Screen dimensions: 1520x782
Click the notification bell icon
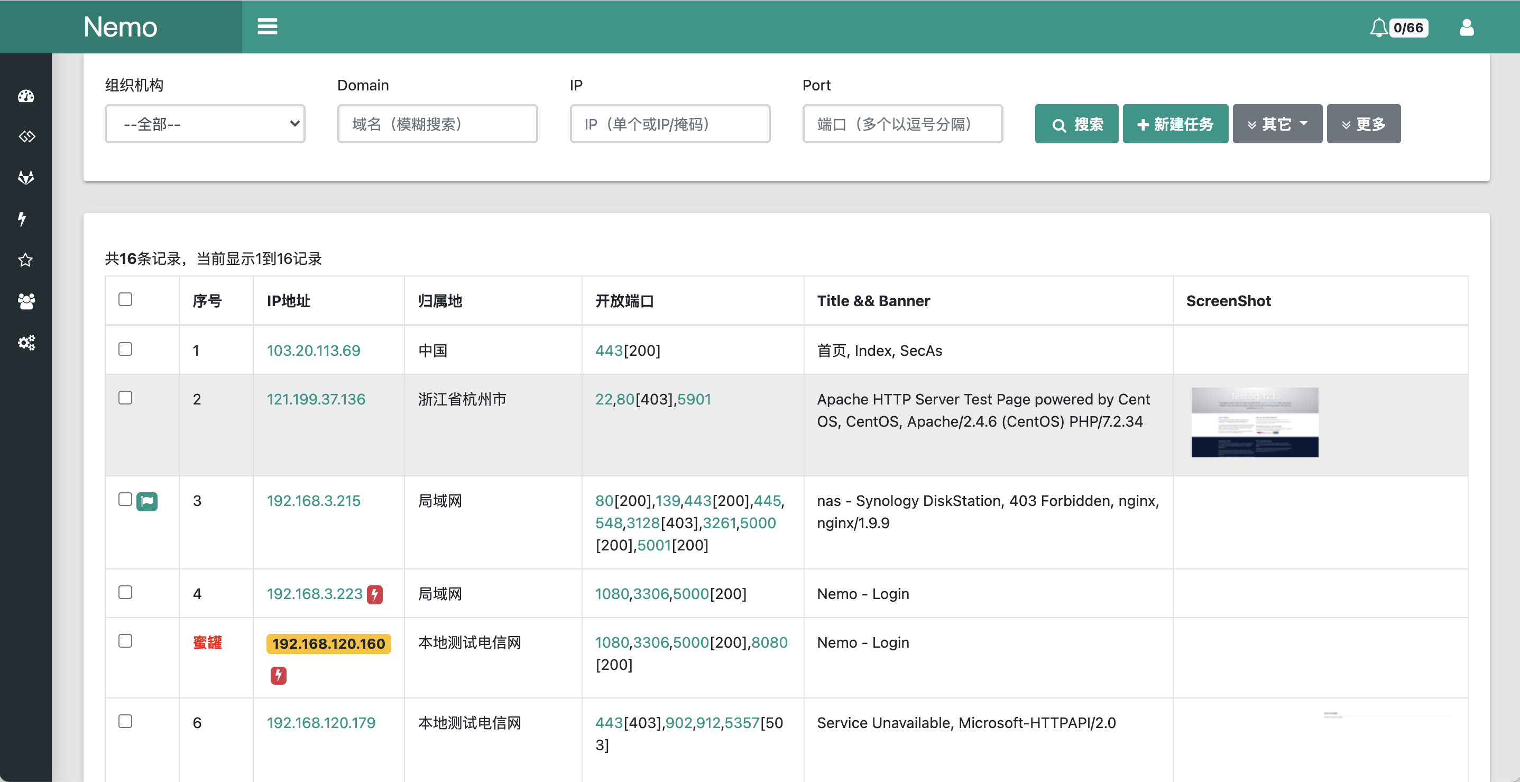click(1378, 27)
